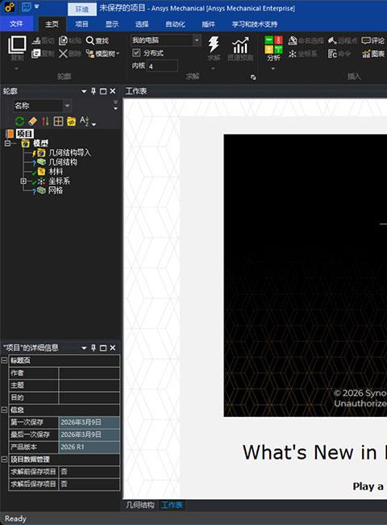Toggle the Distributed (分布式) checkbox
387x525 pixels.
136,52
